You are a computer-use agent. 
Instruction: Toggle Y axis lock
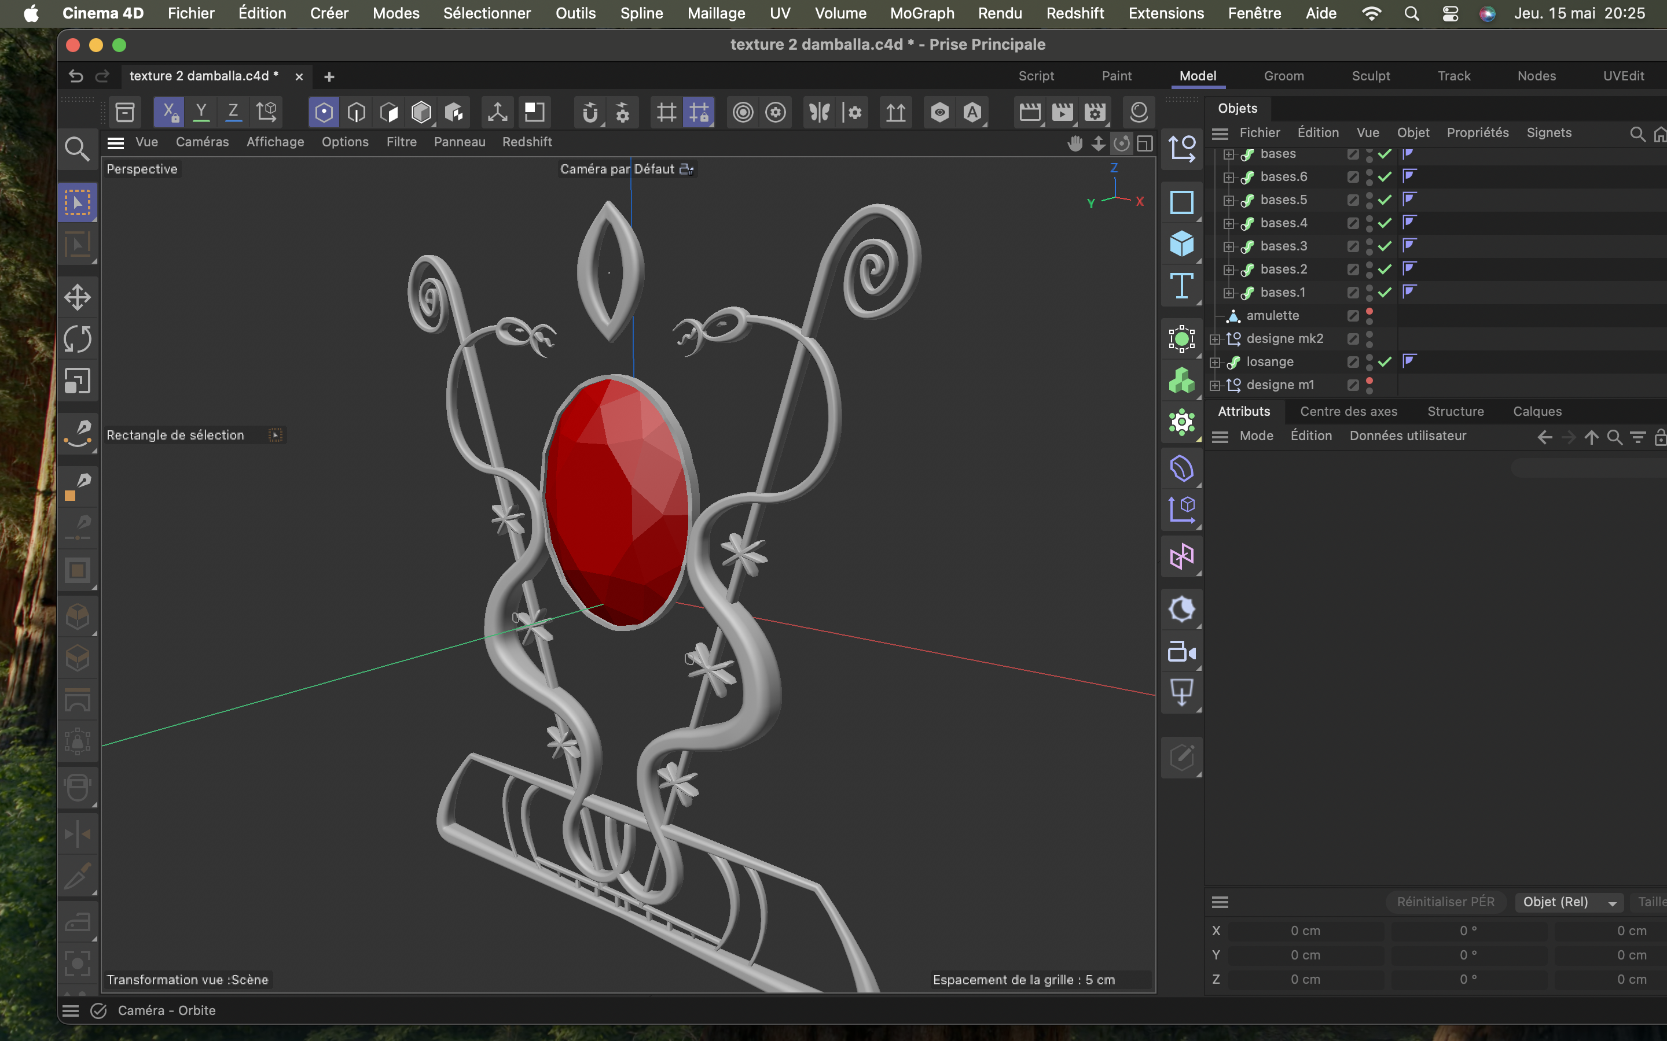[x=201, y=112]
